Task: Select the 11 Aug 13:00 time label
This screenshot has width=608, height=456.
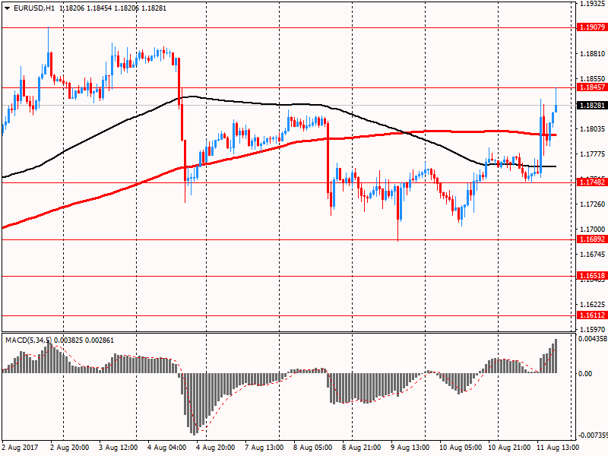Action: (x=558, y=448)
